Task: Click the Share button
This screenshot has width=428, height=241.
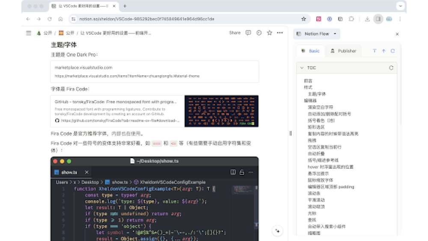Action: tap(235, 33)
